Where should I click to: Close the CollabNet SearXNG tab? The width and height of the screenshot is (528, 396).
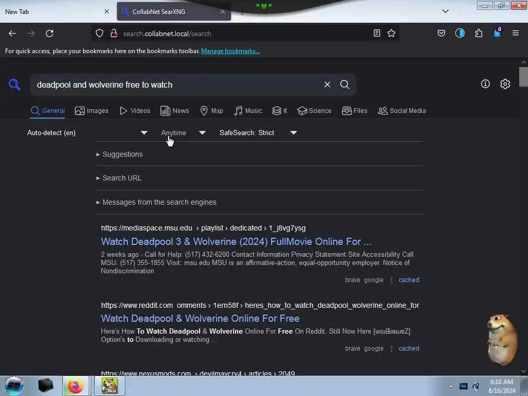pos(223,11)
